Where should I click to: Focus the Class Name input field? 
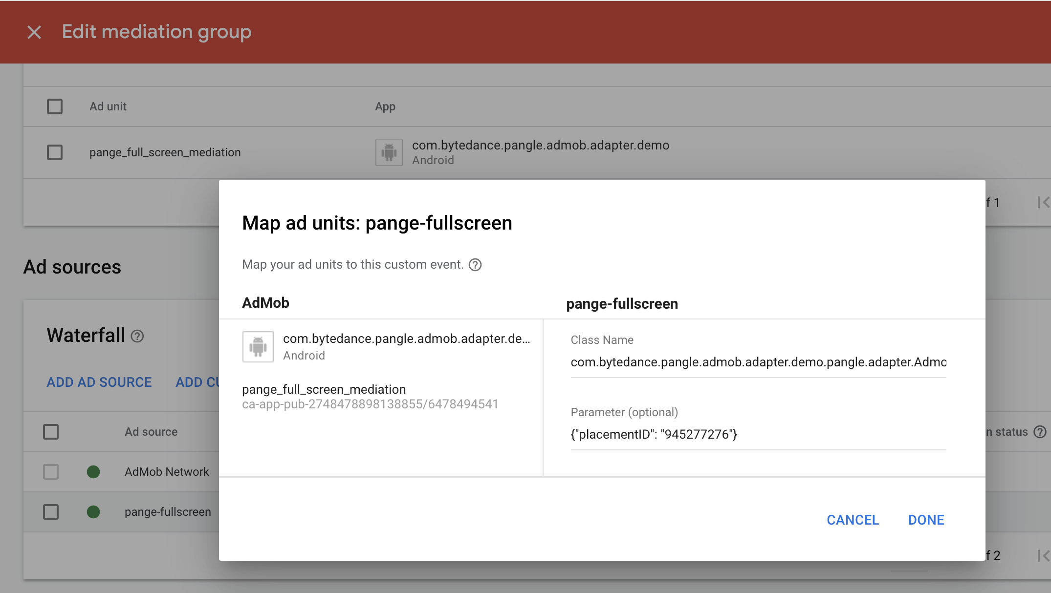pyautogui.click(x=758, y=362)
